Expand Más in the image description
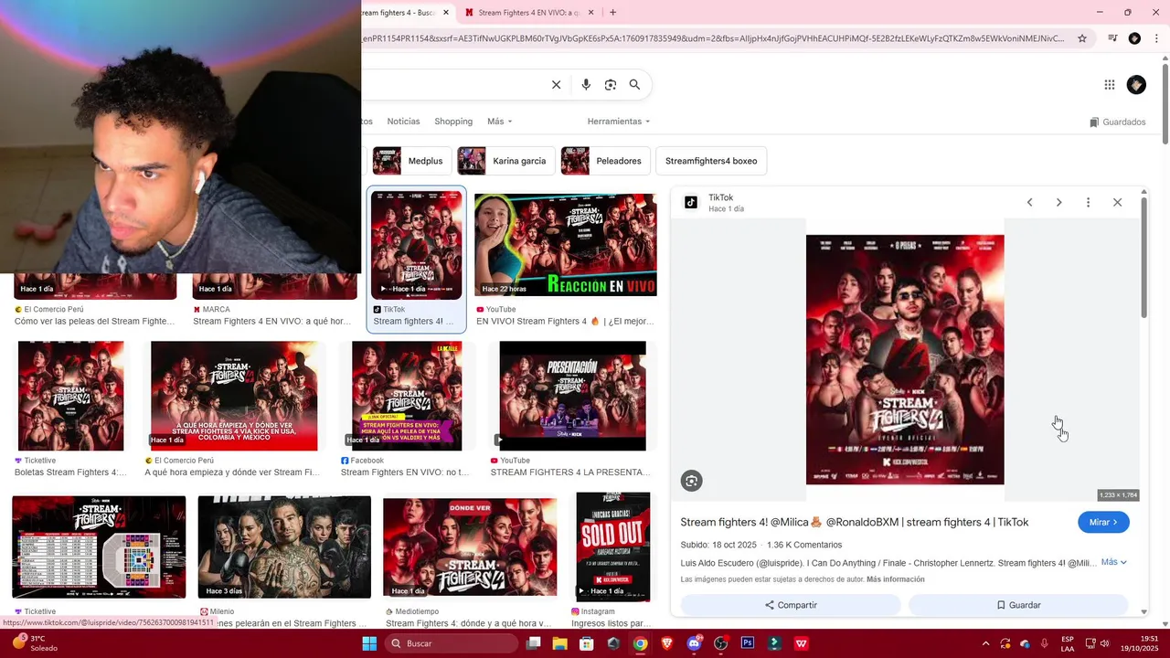1170x658 pixels. pyautogui.click(x=1113, y=562)
